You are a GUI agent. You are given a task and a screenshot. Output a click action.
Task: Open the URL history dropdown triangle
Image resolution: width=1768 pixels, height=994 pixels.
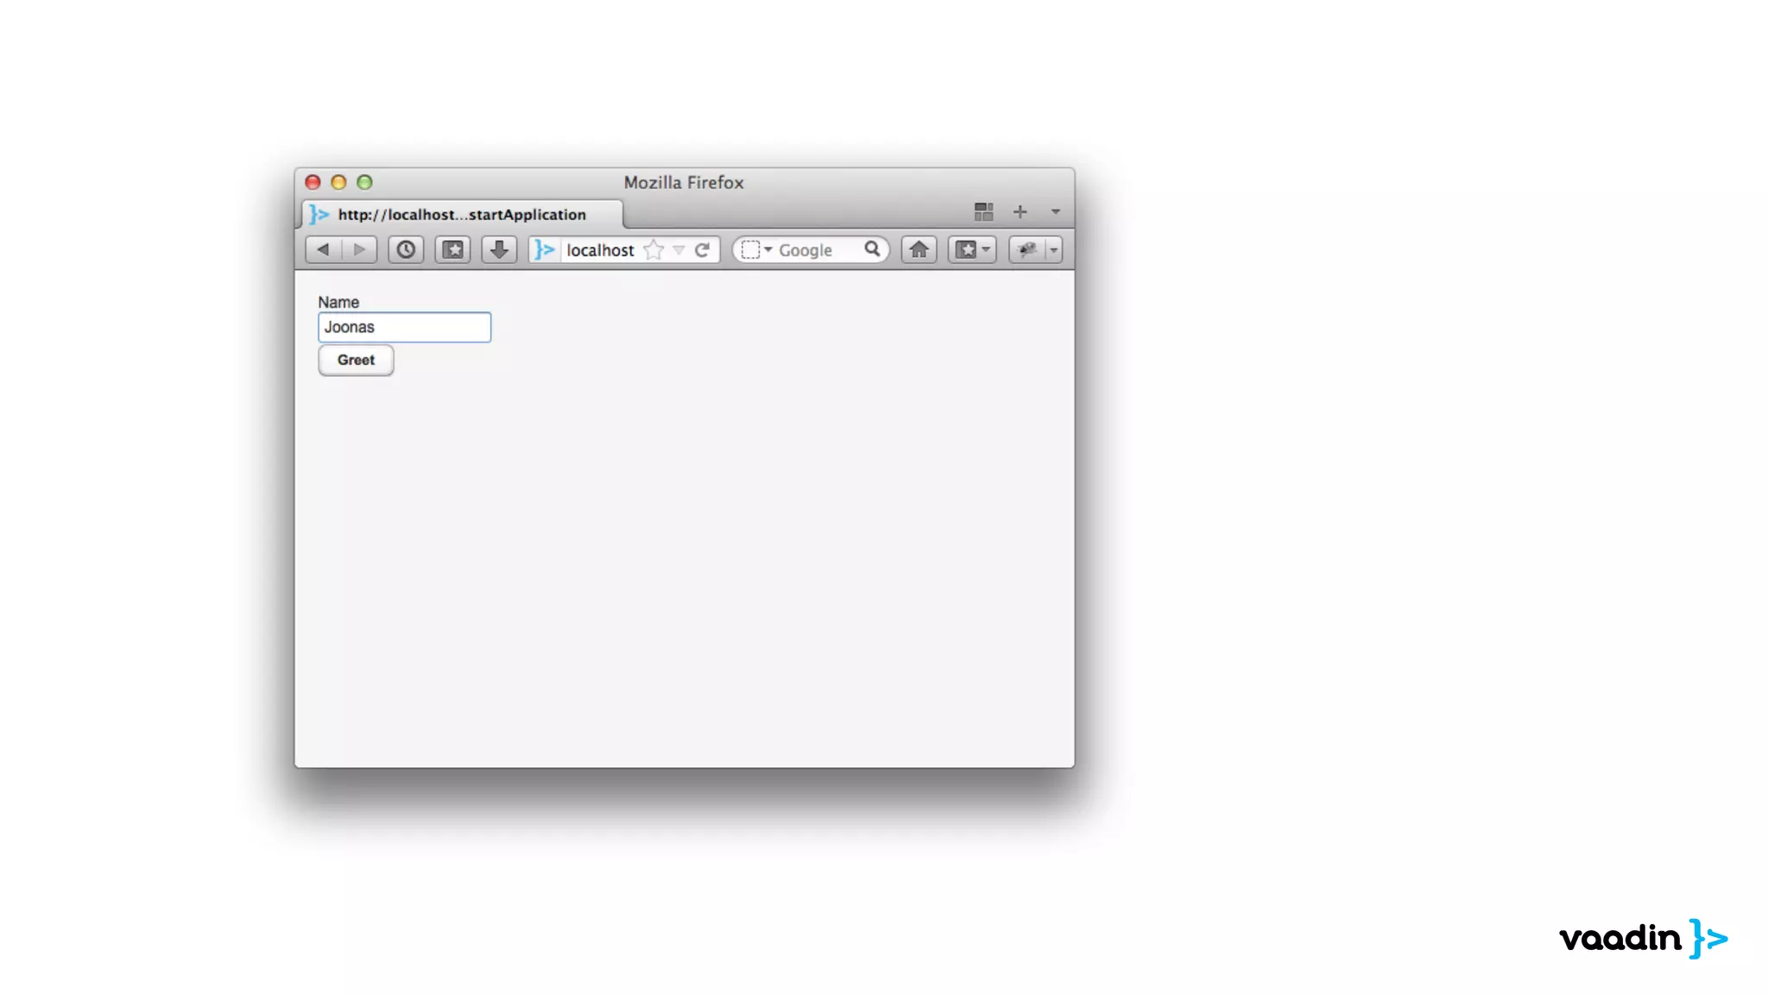[x=679, y=250]
